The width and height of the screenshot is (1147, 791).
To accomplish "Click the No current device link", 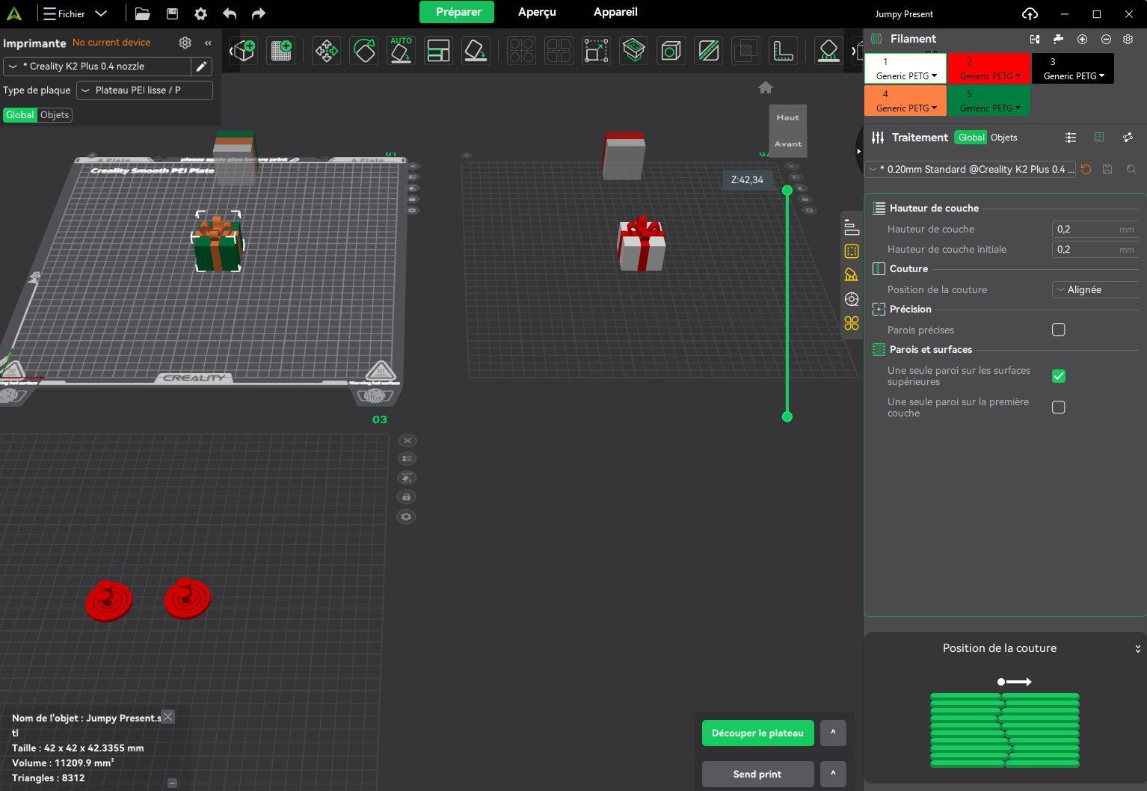I will (x=111, y=43).
